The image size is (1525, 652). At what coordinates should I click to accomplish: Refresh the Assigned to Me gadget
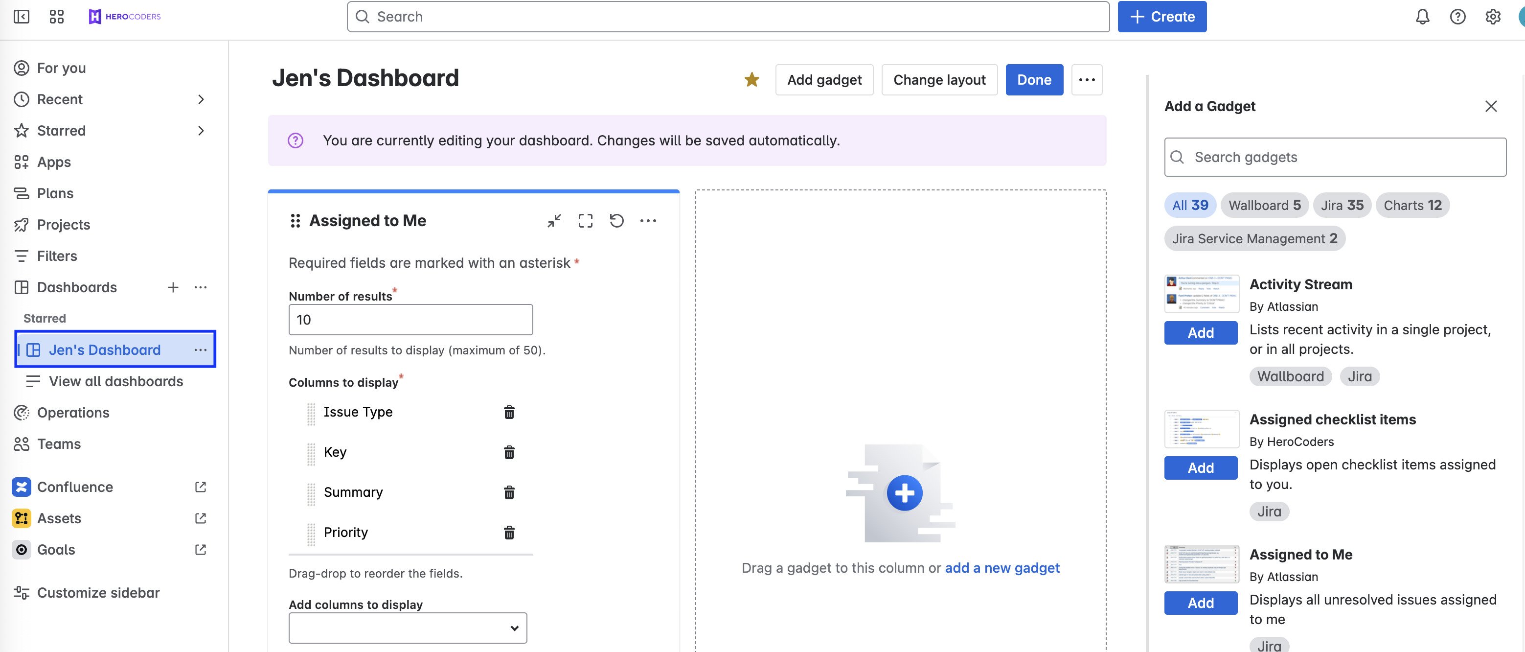(x=616, y=221)
